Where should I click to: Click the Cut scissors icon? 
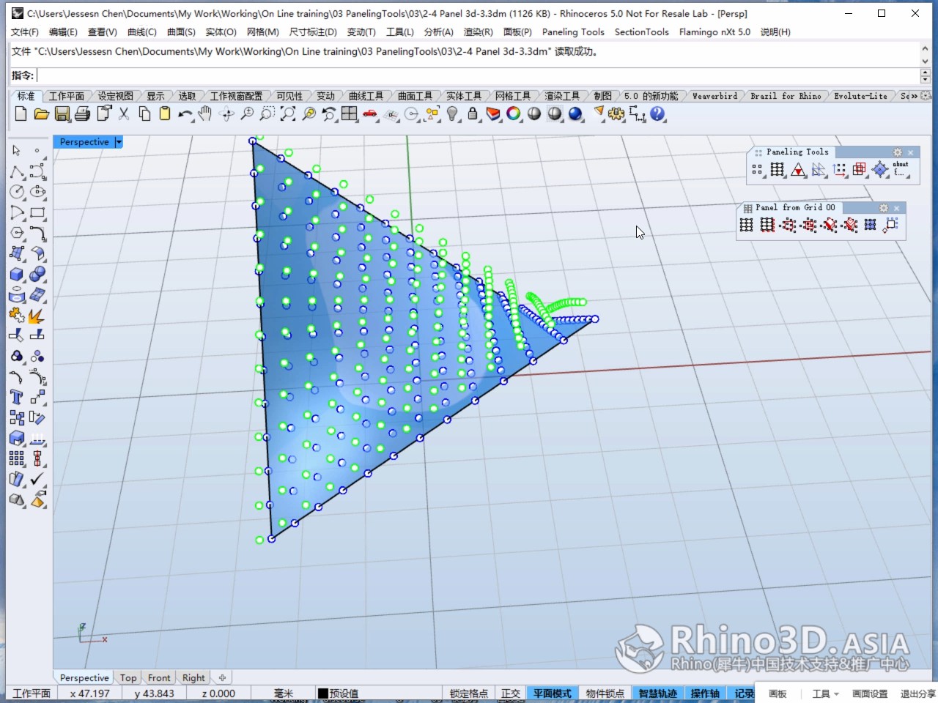pyautogui.click(x=124, y=114)
